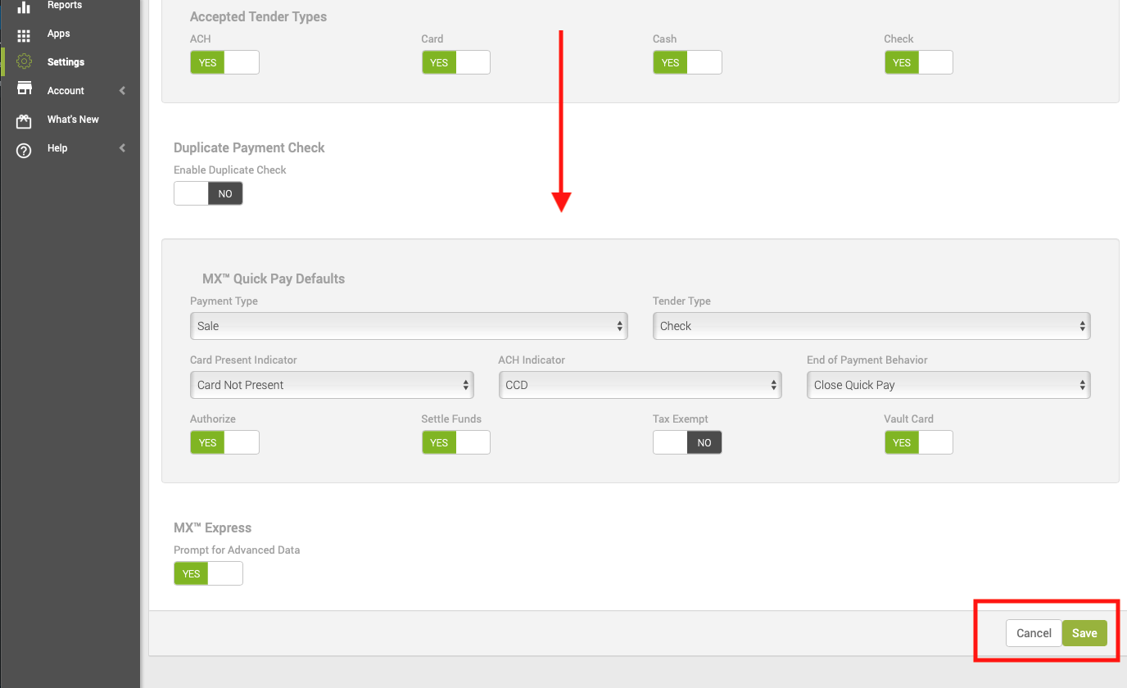Image resolution: width=1127 pixels, height=688 pixels.
Task: Expand the Help submenu chevron
Action: [x=122, y=148]
